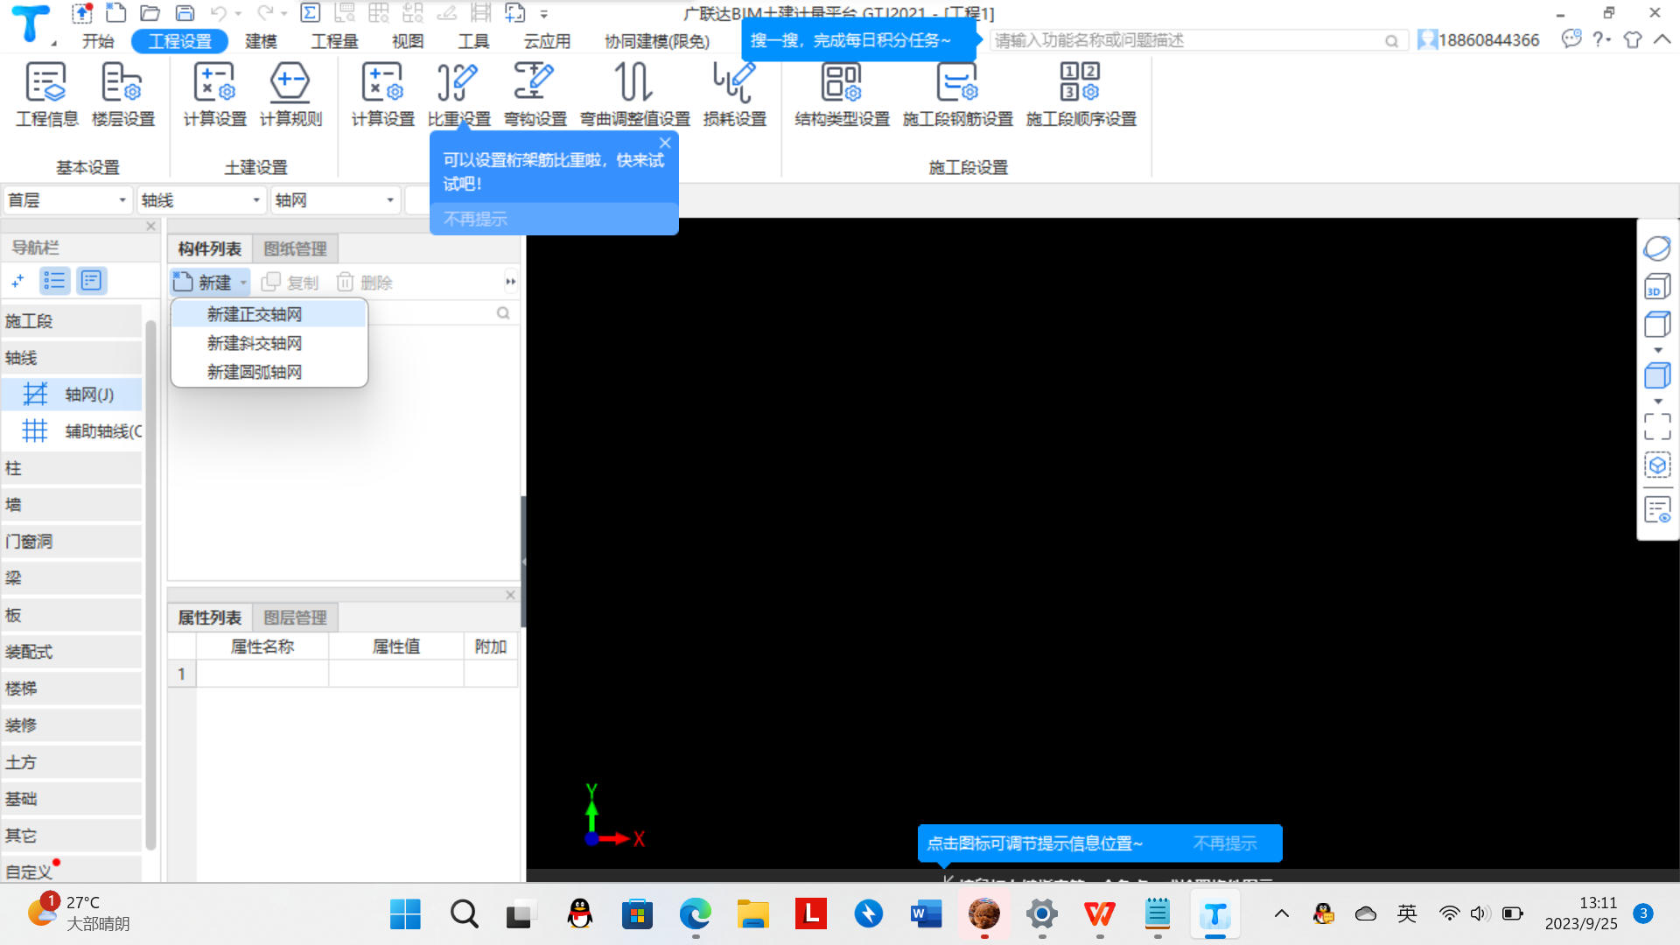
Task: Open the 轴线 category dropdown
Action: point(255,200)
